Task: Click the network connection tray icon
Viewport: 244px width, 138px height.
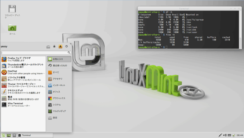Action: 220,135
